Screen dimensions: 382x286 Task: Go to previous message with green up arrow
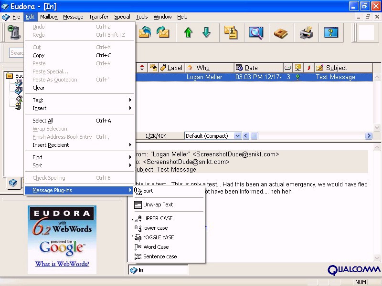click(x=188, y=32)
